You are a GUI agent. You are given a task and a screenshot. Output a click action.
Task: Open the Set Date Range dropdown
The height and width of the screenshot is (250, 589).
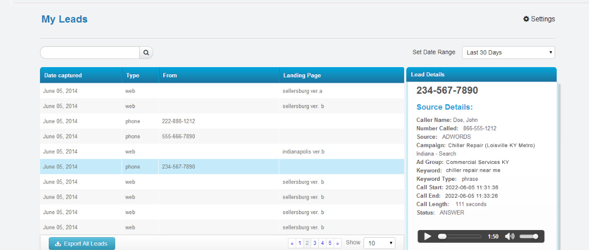[x=508, y=52]
